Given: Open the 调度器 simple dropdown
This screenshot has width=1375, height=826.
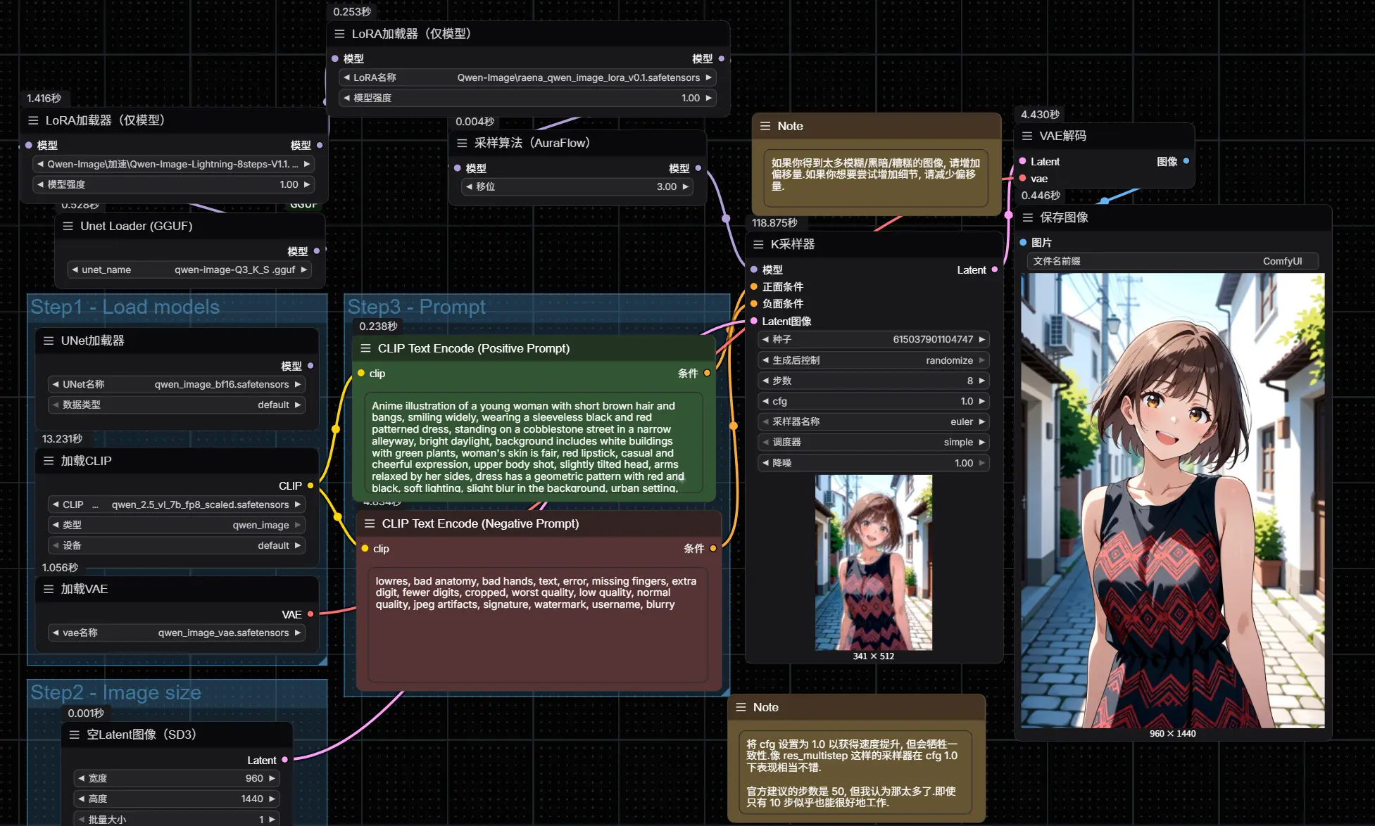Looking at the screenshot, I should click(x=873, y=442).
